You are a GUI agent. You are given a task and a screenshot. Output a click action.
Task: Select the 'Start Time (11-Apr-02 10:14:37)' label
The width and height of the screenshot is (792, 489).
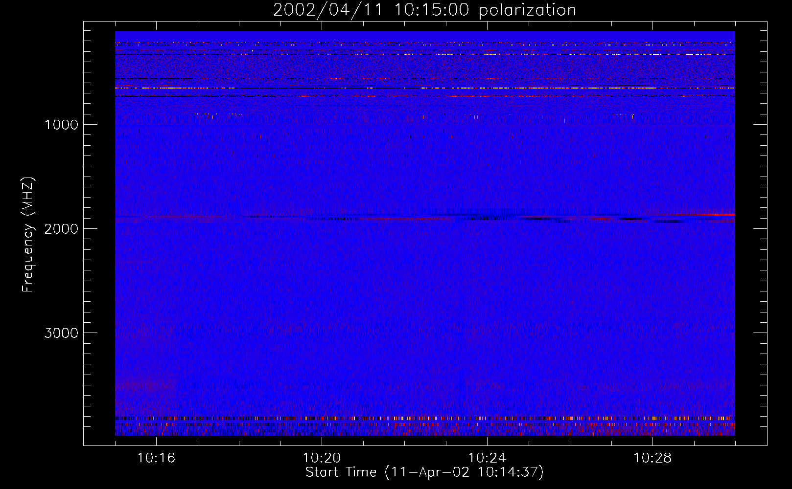click(x=424, y=472)
